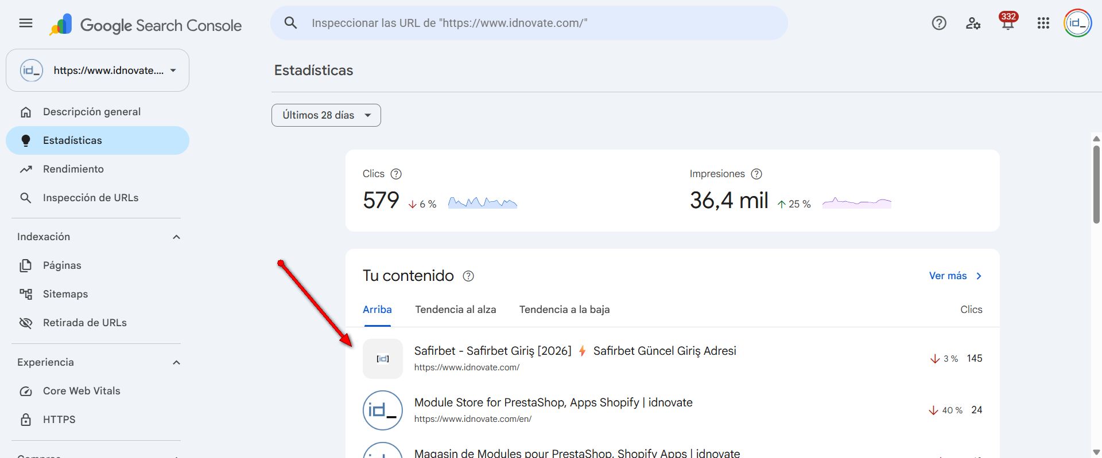Show help for Impresiones metric
1102x458 pixels.
(x=756, y=174)
